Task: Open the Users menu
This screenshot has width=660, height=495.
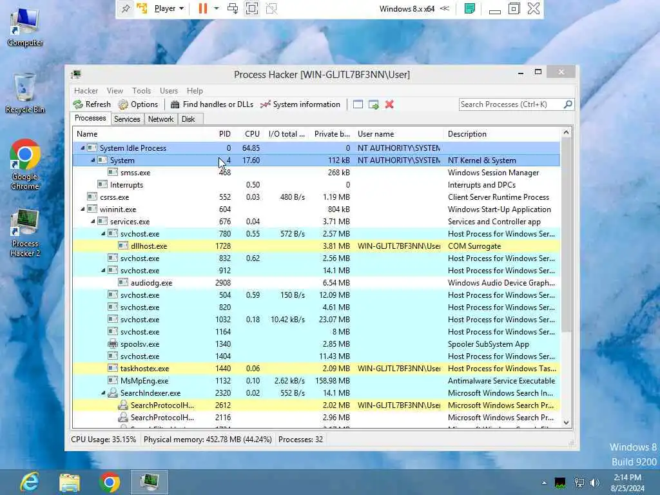Action: click(x=169, y=90)
